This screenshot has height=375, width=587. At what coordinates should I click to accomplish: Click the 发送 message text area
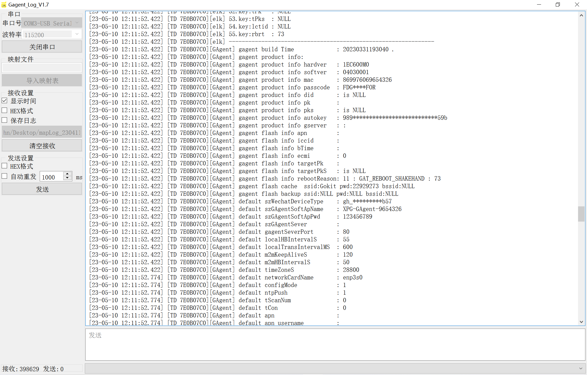335,345
